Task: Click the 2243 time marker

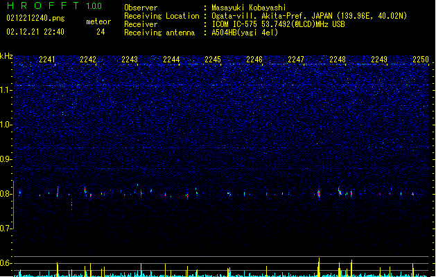Action: 130,60
